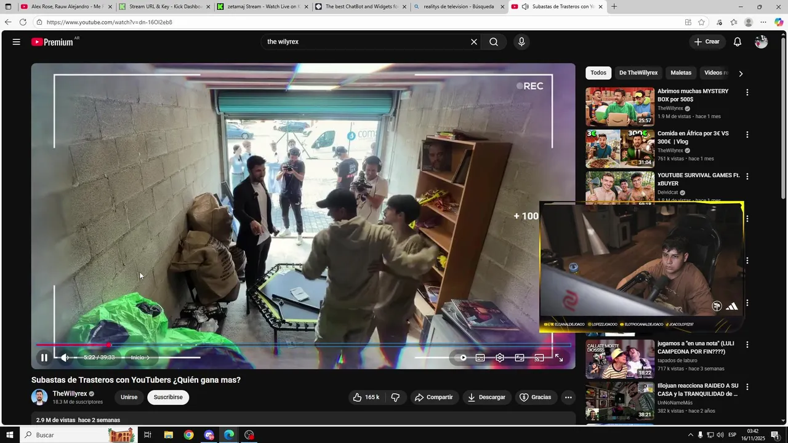Open options for jugamos a en una nota
Screen dimensions: 788x443
(x=747, y=345)
